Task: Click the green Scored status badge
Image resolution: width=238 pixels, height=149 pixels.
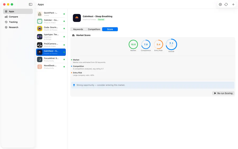Action: click(101, 20)
